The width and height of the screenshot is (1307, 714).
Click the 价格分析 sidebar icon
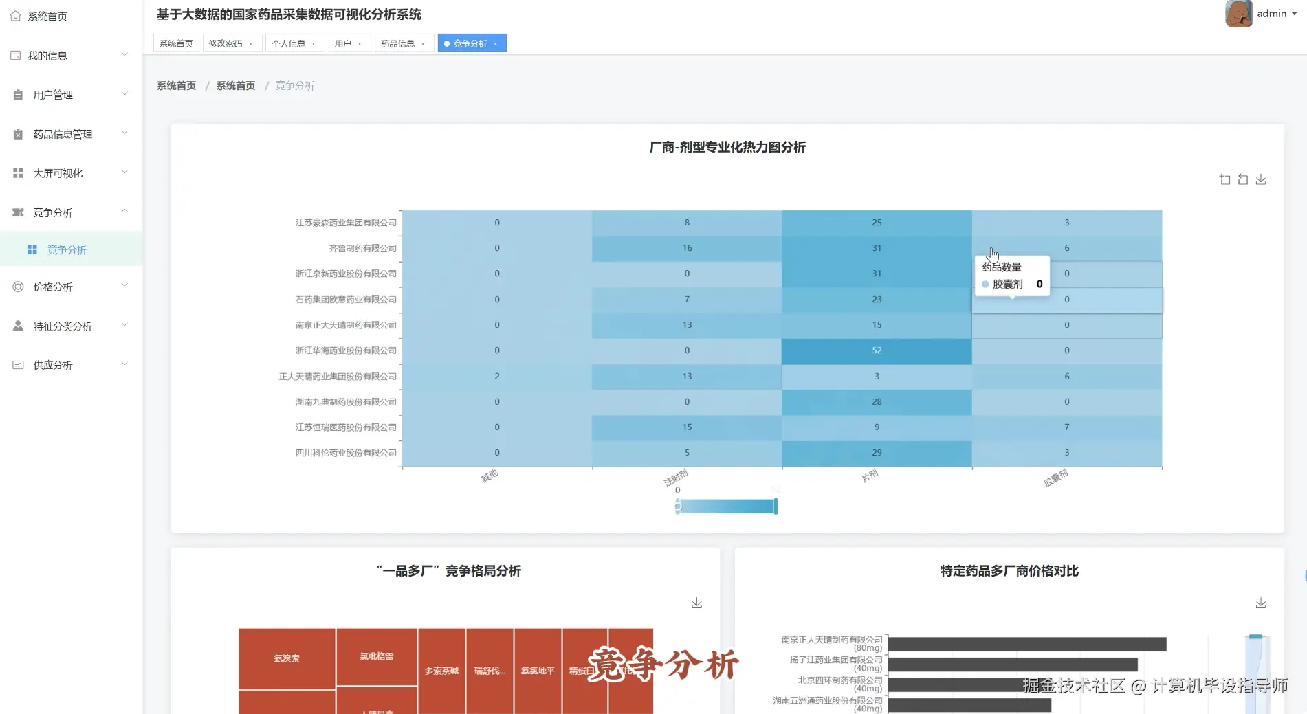coord(18,286)
